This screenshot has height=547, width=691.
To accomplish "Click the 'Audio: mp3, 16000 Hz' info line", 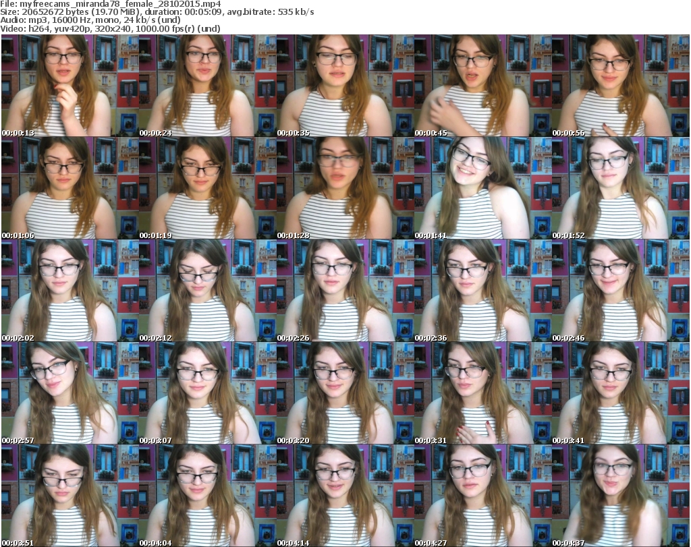I will (90, 20).
